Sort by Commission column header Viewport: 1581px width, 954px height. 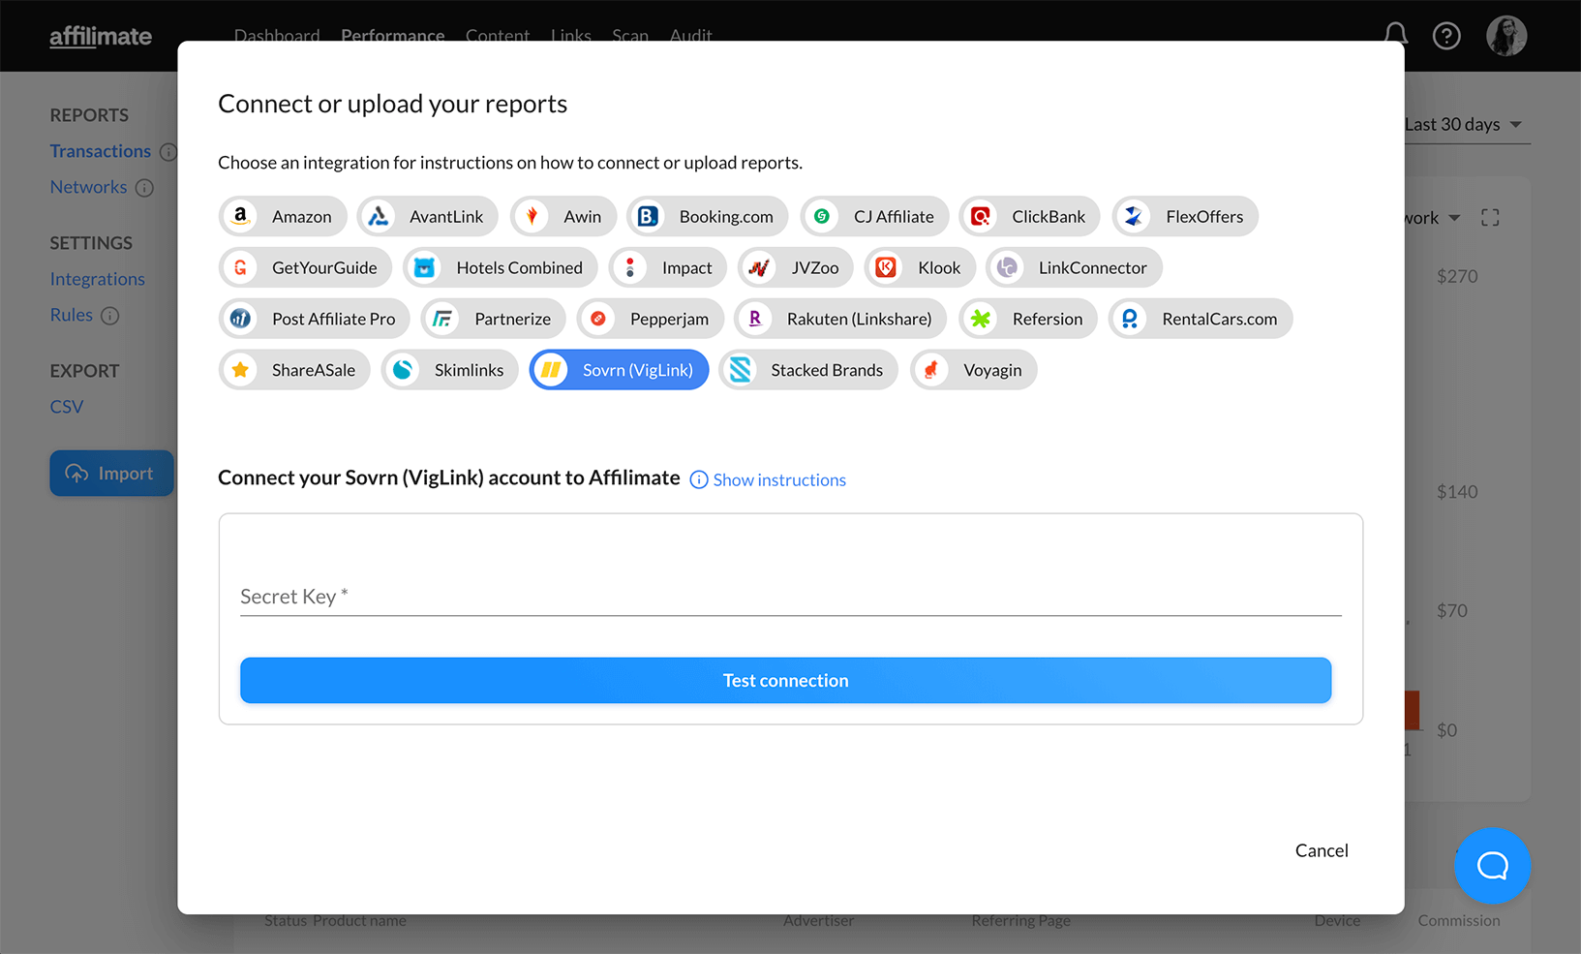point(1459,921)
